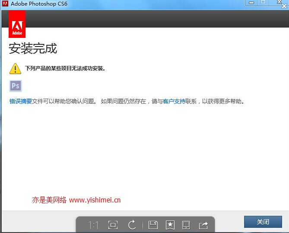Click the 关闭 button
Viewport: 289px width, 233px height.
(x=263, y=222)
